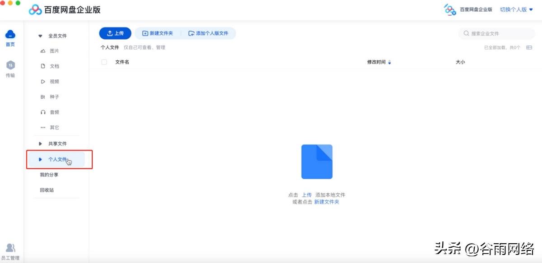Toggle sort order on 修改时间 column
The image size is (542, 263).
coord(389,62)
